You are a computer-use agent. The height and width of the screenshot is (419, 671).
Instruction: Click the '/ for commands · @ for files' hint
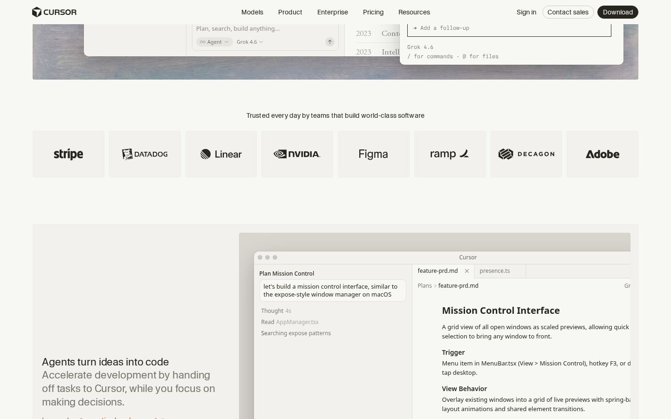click(453, 56)
